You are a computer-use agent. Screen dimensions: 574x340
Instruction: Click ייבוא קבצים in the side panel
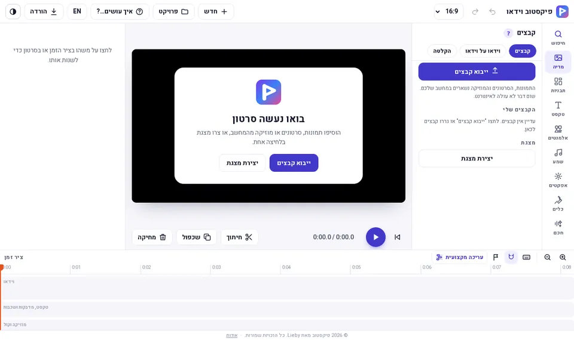point(477,72)
